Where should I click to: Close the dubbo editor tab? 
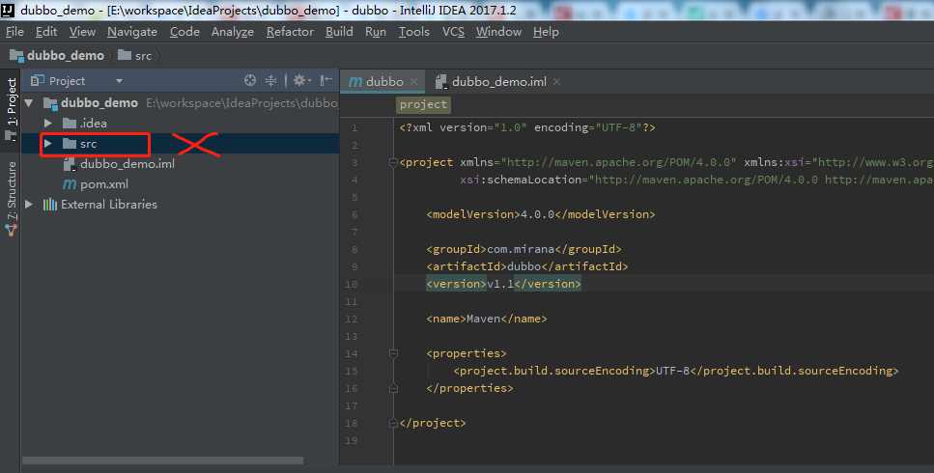(x=413, y=82)
